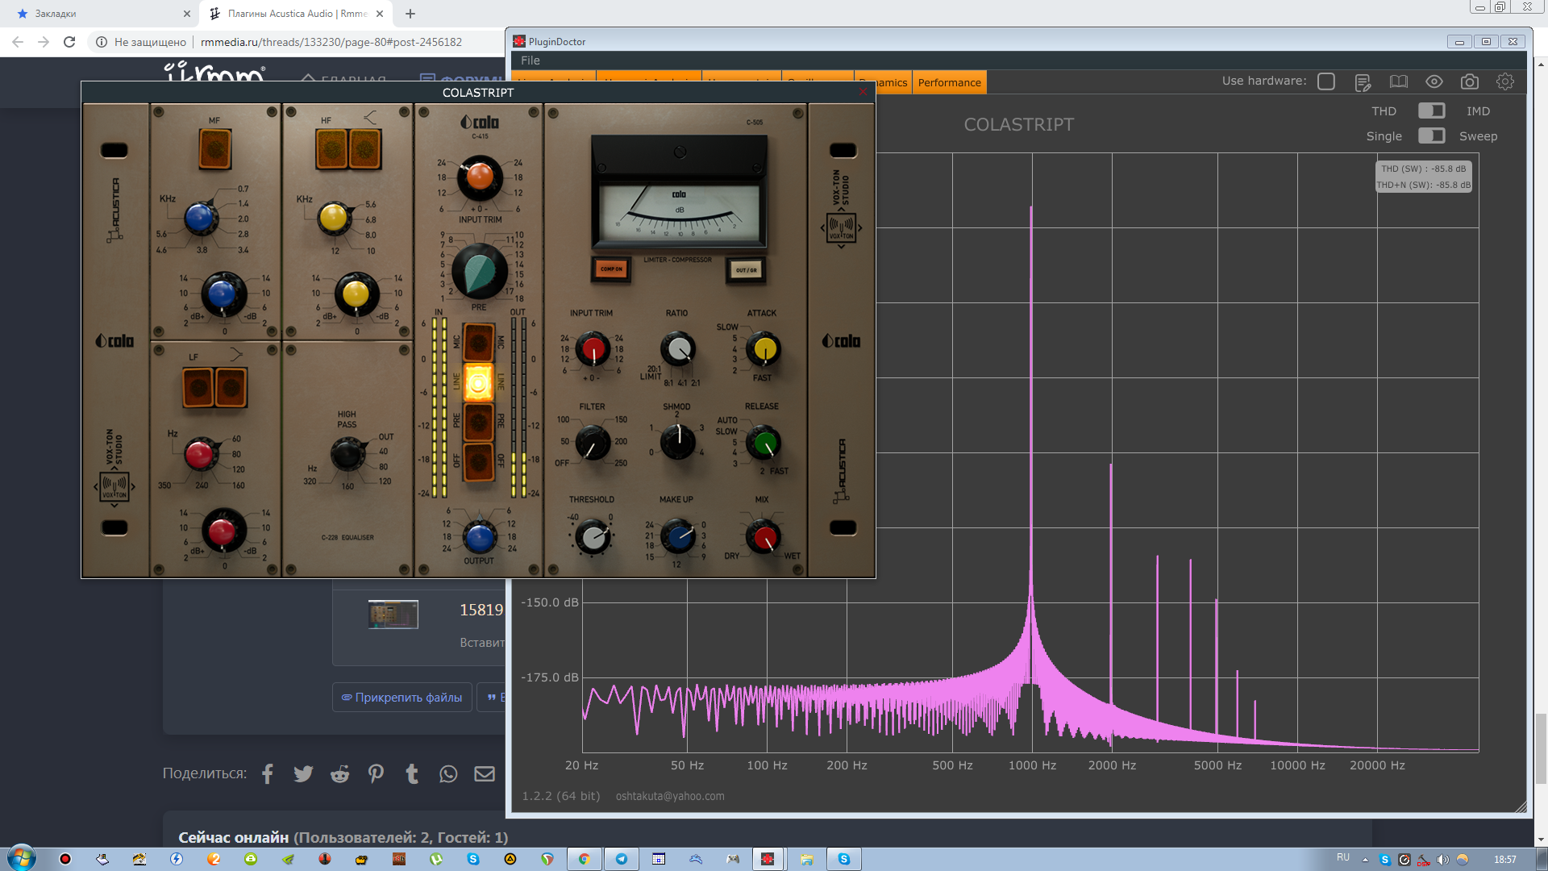The width and height of the screenshot is (1548, 871).
Task: Open the notes editor icon in PluginDoctor
Action: point(1363,82)
